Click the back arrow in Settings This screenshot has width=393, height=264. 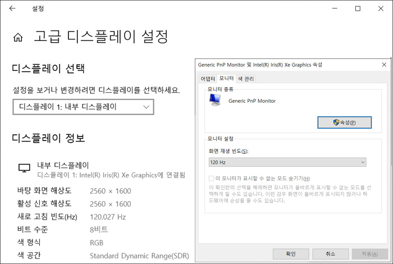[12, 9]
